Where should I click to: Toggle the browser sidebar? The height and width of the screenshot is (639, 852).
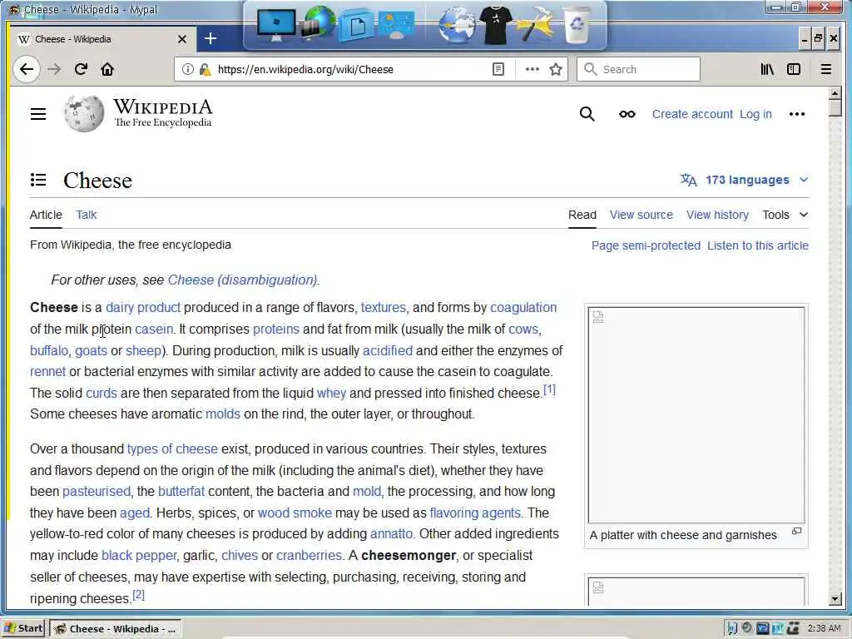[794, 69]
